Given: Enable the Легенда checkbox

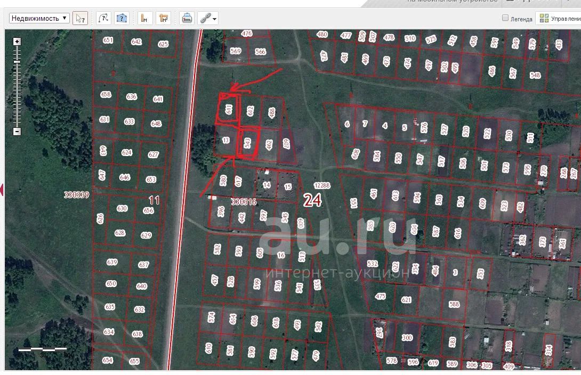Looking at the screenshot, I should point(505,18).
